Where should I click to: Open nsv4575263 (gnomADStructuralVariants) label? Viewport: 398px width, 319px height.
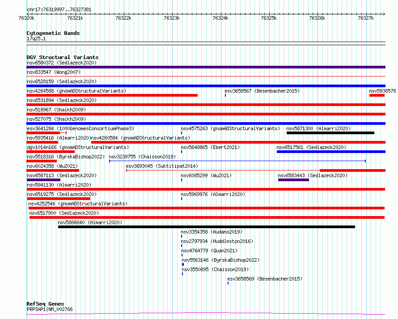pos(230,128)
